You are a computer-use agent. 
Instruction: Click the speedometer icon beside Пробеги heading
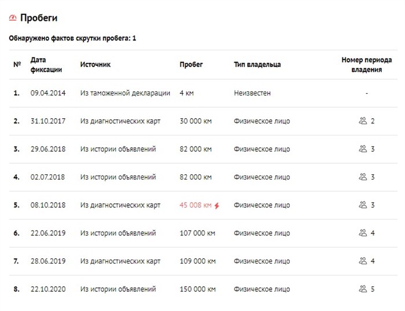pyautogui.click(x=13, y=19)
